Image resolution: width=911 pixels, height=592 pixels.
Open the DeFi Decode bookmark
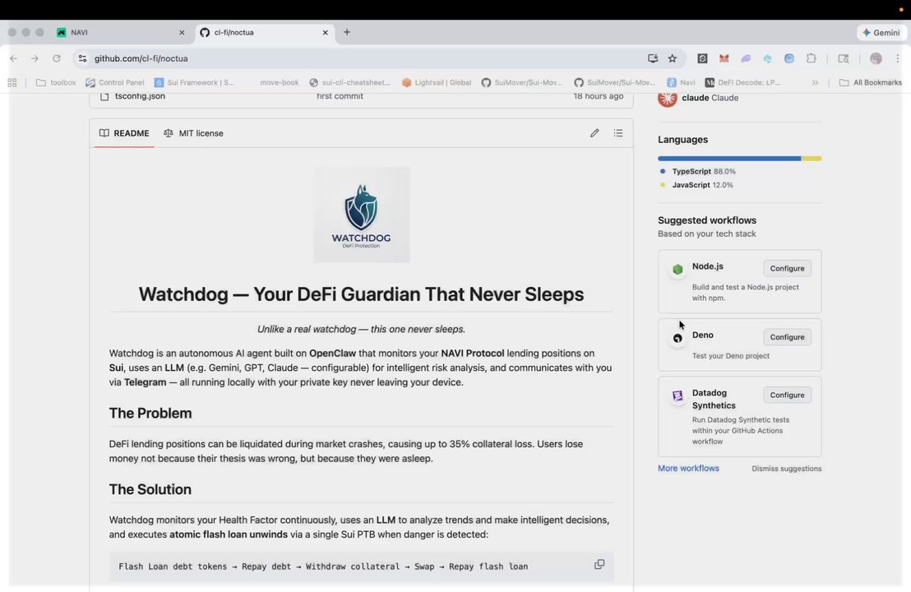pyautogui.click(x=742, y=82)
